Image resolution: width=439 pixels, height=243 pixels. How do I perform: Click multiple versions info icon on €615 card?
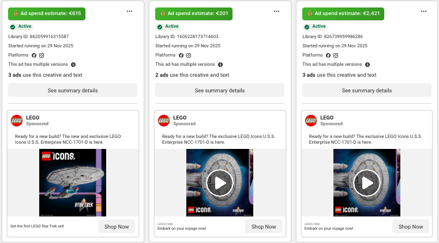point(73,65)
